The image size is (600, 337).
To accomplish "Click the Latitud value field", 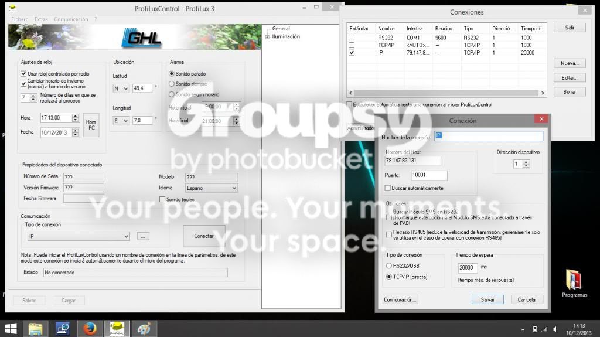I will tap(142, 88).
